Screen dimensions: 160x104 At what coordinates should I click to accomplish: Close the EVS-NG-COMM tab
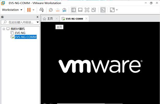pyautogui.click(x=86, y=19)
